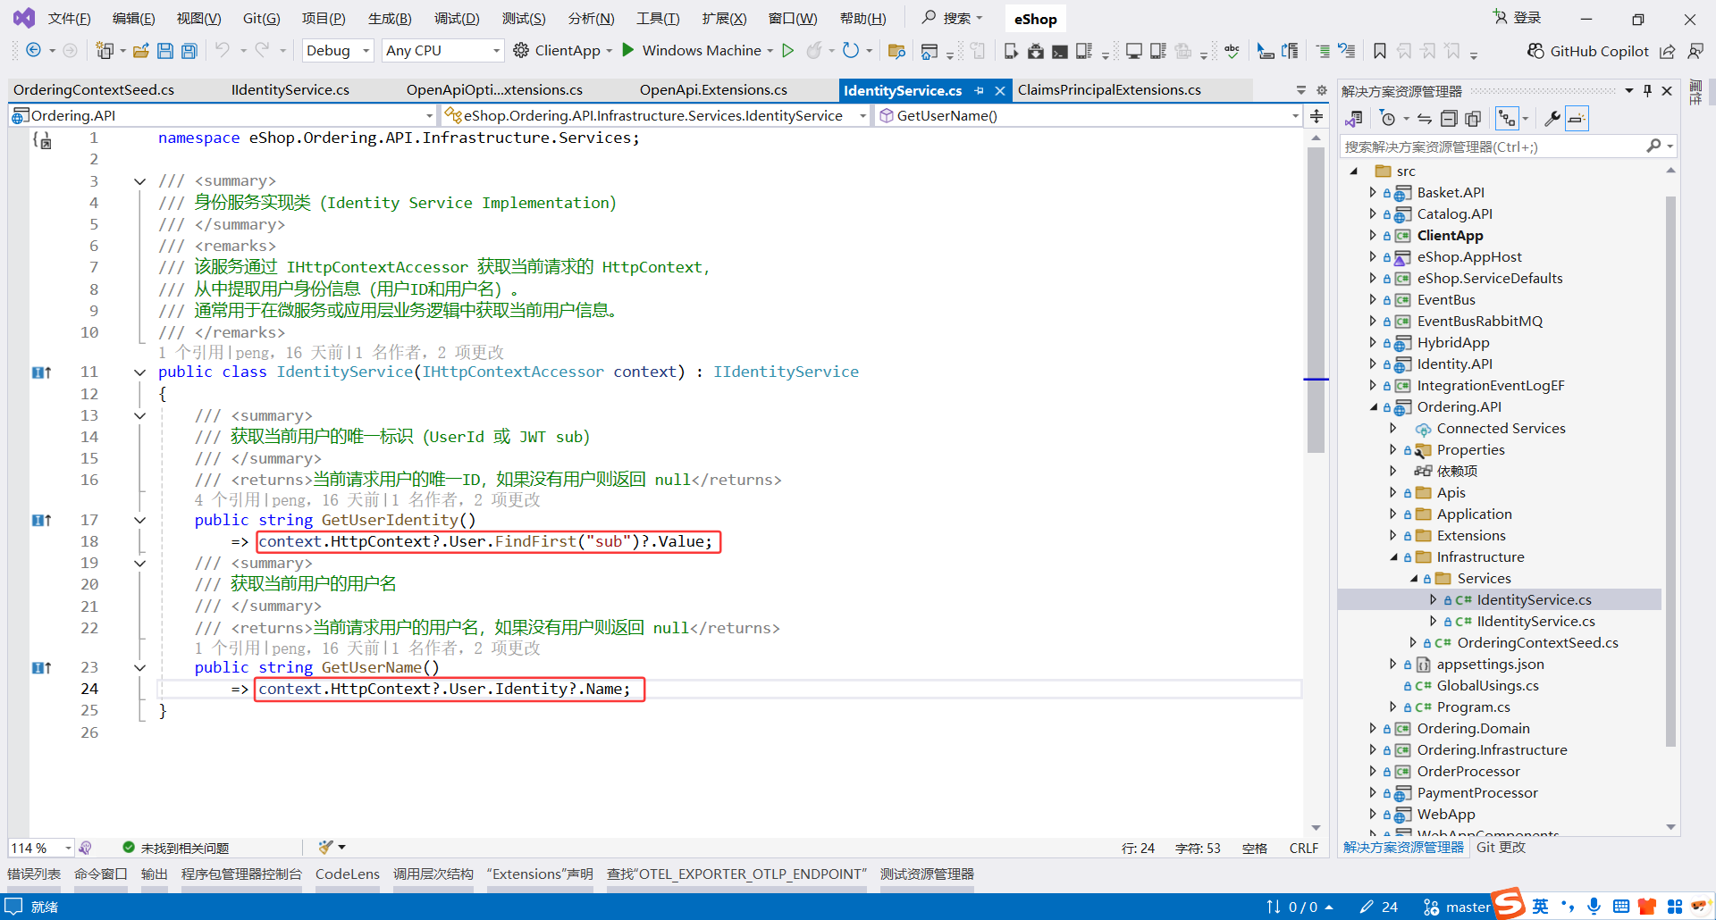Viewport: 1716px width, 920px height.
Task: Click the code cleanup broom icon
Action: pos(326,847)
